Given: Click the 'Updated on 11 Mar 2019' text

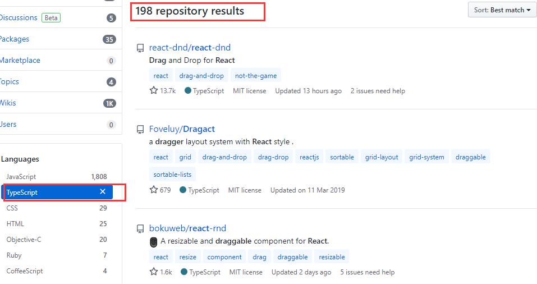Looking at the screenshot, I should (x=307, y=190).
